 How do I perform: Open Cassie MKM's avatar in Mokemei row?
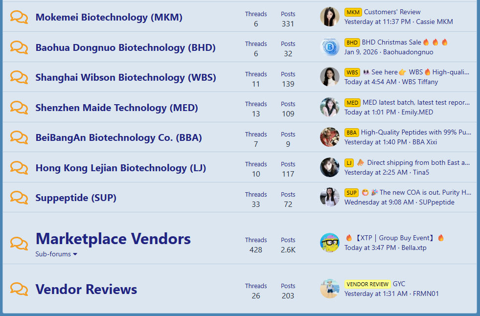pyautogui.click(x=329, y=17)
